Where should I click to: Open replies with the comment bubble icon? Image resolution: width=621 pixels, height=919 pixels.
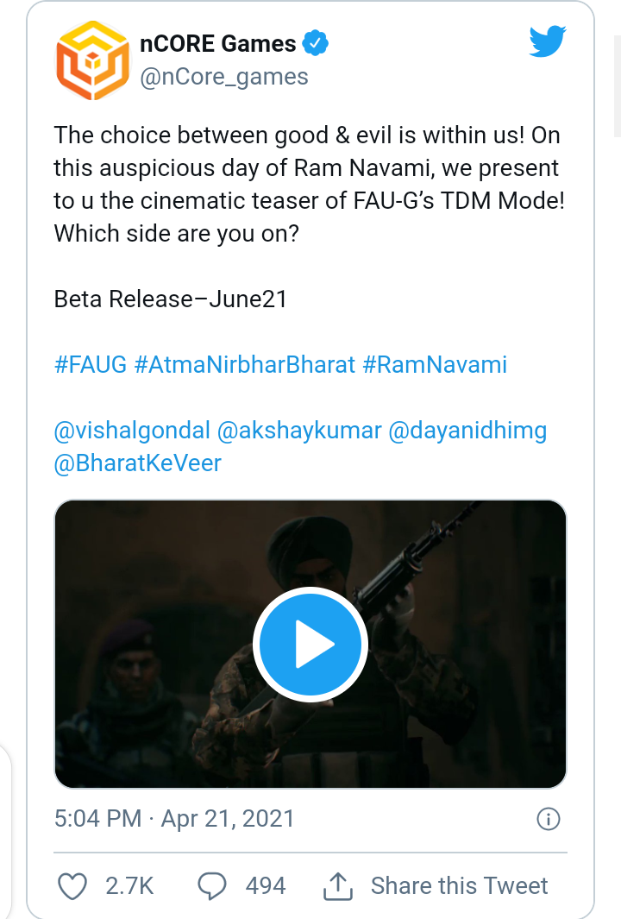212,885
